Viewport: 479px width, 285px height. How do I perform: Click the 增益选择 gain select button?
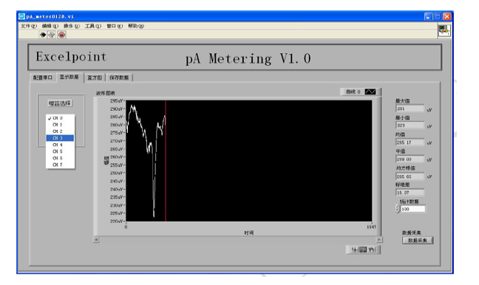[60, 103]
